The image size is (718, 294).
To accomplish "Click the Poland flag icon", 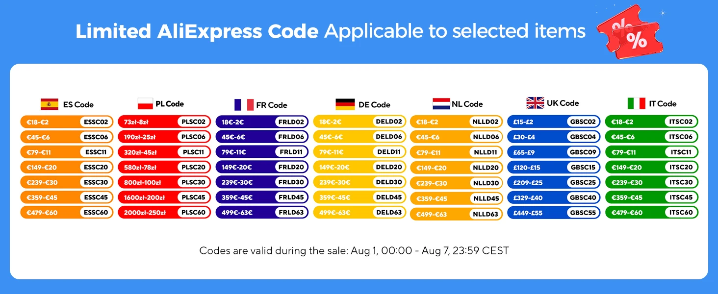I will (x=145, y=104).
